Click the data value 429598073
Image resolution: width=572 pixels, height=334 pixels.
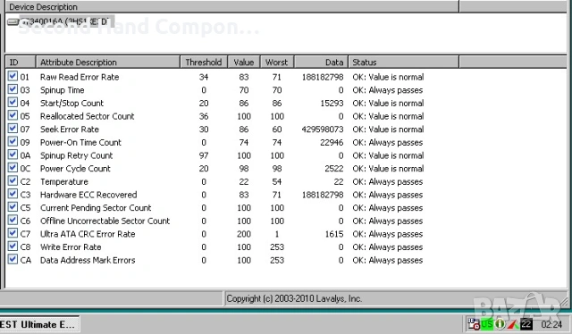coord(322,129)
